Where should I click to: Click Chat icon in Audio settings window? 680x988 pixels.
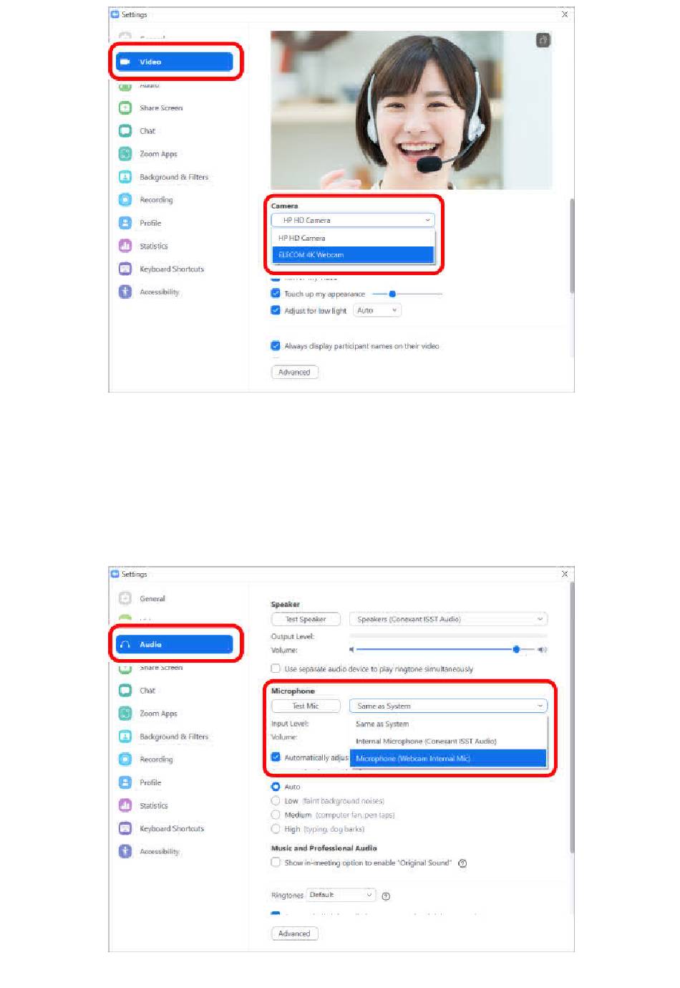[125, 691]
